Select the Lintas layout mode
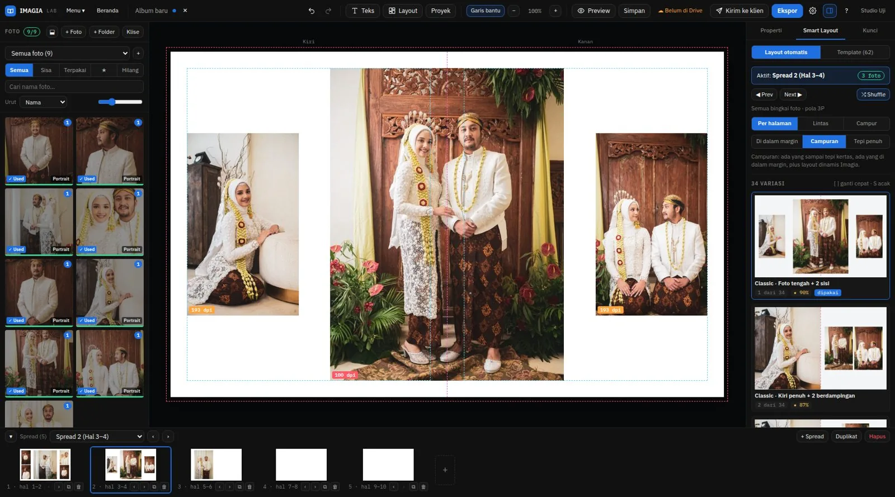 [x=821, y=124]
